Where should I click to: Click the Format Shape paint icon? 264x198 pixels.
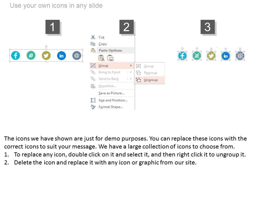point(93,107)
